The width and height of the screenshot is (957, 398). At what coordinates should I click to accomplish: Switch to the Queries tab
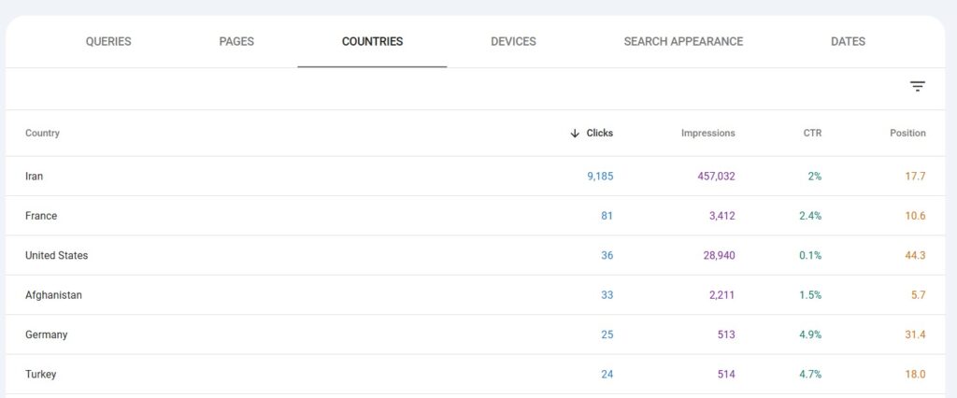(x=108, y=42)
